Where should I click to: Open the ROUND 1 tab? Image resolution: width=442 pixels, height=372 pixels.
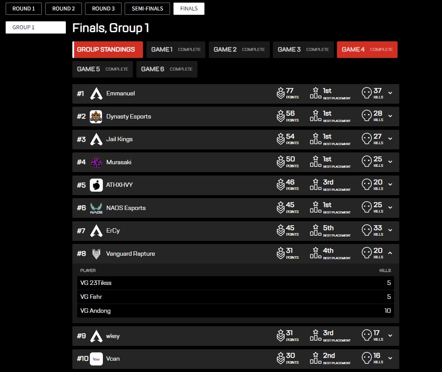coord(24,9)
